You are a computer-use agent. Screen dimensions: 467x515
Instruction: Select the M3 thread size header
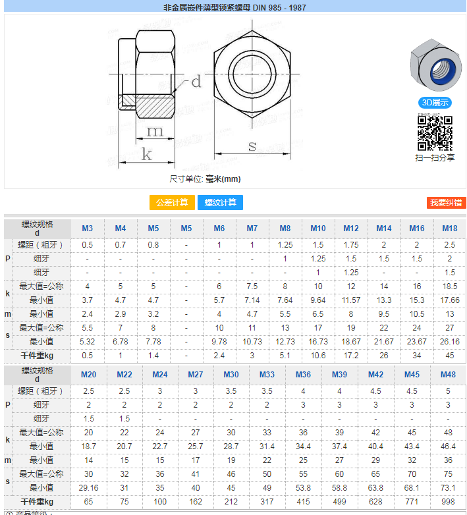click(87, 229)
